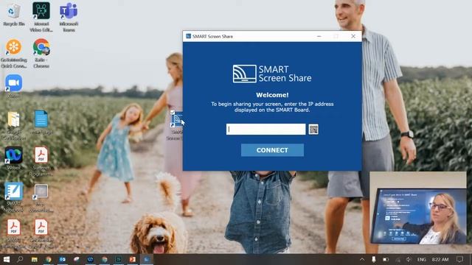
Task: Click the IP address input field
Action: (x=265, y=130)
